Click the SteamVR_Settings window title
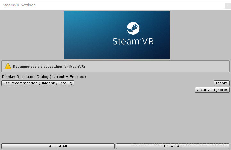This screenshot has width=231, height=150. 19,5
